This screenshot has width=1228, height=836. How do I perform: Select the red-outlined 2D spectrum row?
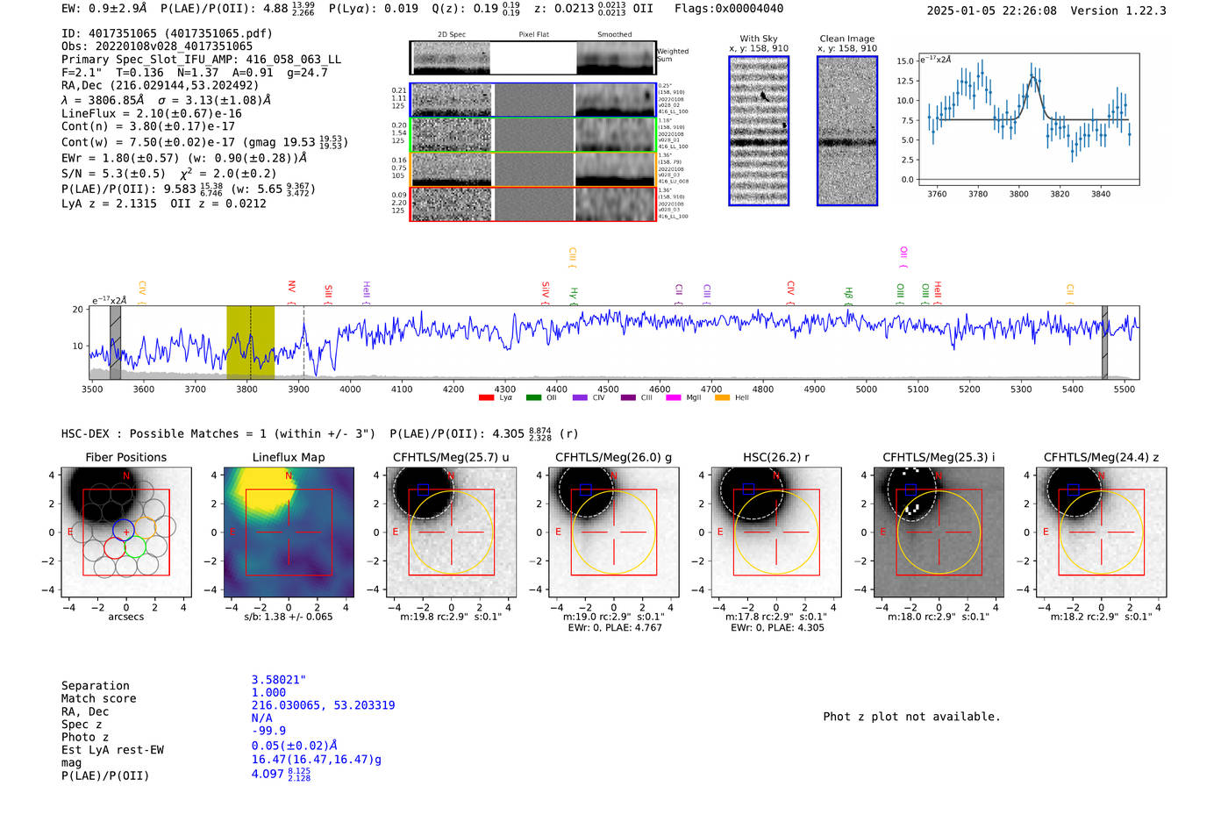point(533,204)
